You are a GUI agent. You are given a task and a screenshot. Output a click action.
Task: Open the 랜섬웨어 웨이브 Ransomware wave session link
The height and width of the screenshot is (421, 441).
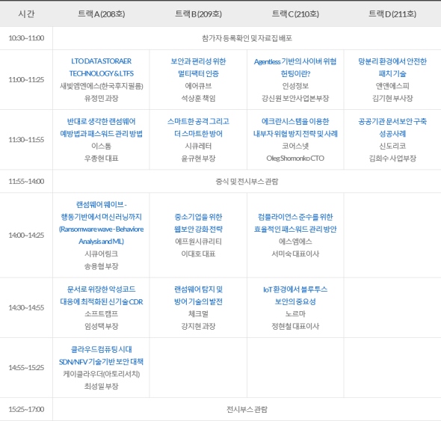101,223
